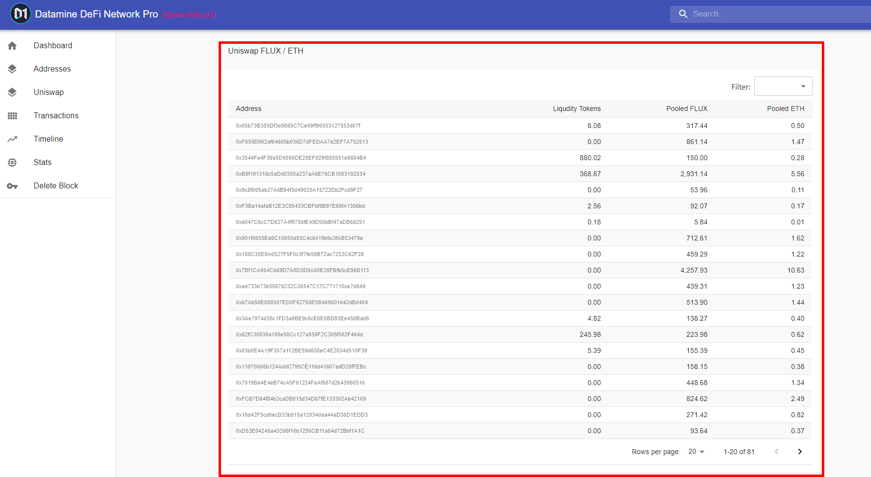The height and width of the screenshot is (477, 871).
Task: Open the Stats menu item
Action: pos(57,163)
